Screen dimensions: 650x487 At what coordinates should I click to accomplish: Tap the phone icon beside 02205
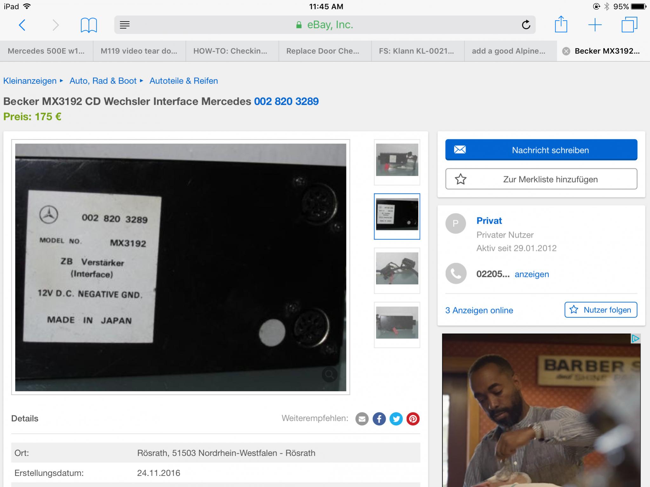point(456,273)
